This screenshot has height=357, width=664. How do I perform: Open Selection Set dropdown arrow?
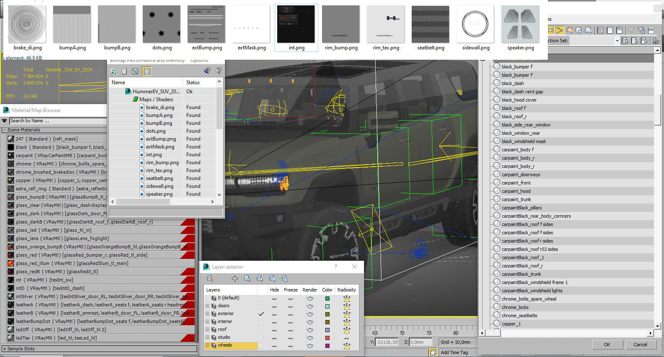coord(617,41)
